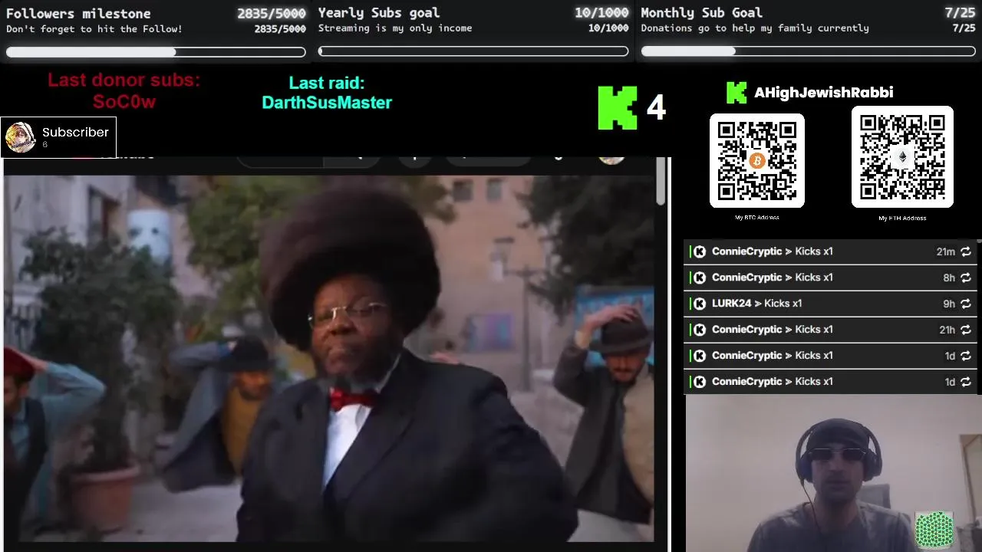This screenshot has width=982, height=552.
Task: Click replay icon on LURK24 9h row
Action: pos(966,304)
